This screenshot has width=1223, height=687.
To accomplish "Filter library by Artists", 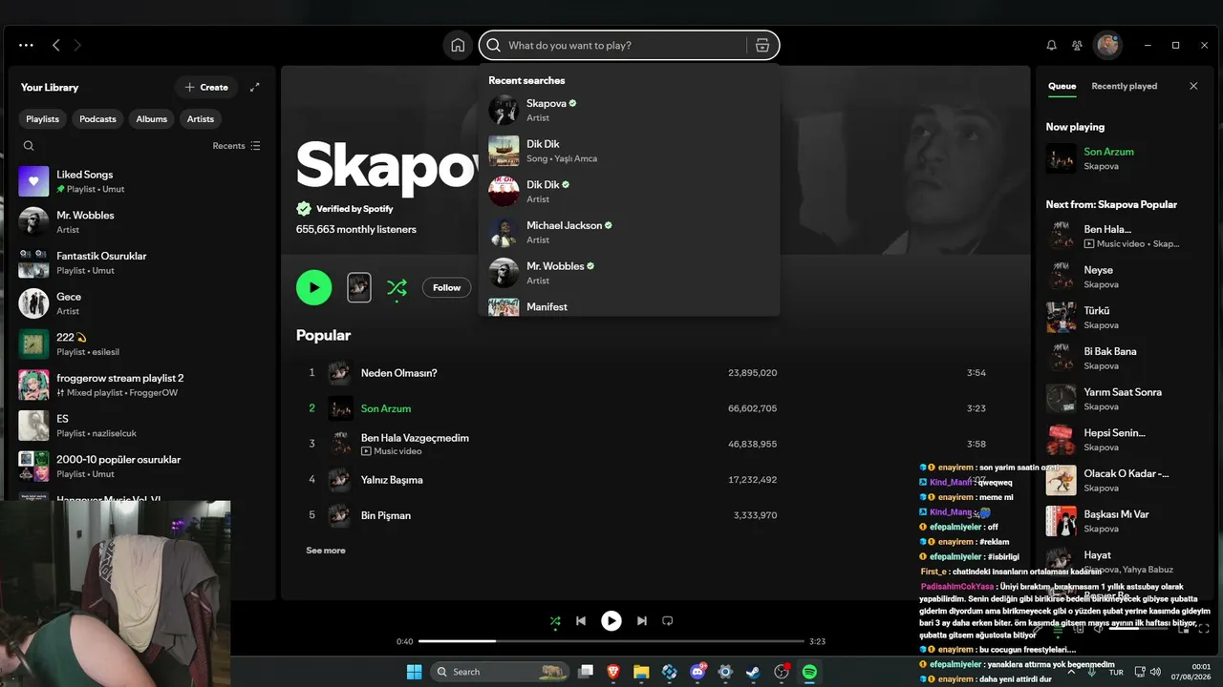I will tap(201, 119).
